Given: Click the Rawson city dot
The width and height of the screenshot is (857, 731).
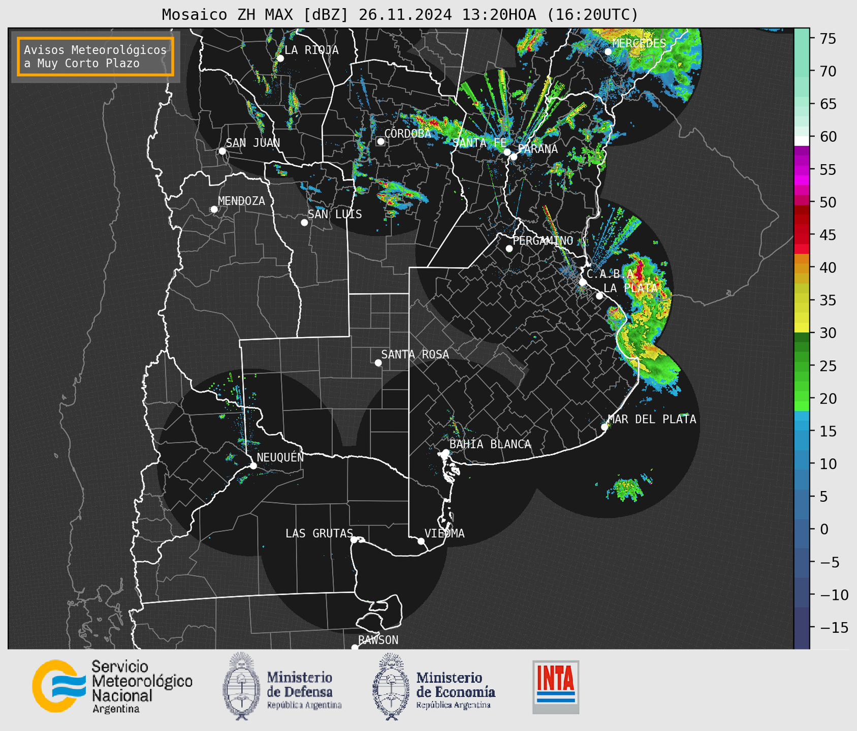Looking at the screenshot, I should (355, 648).
